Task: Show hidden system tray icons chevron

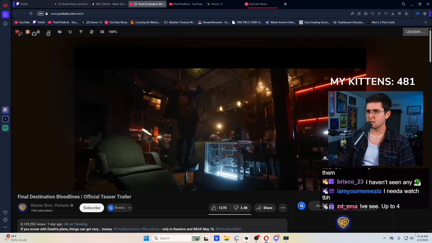Action: pyautogui.click(x=384, y=238)
